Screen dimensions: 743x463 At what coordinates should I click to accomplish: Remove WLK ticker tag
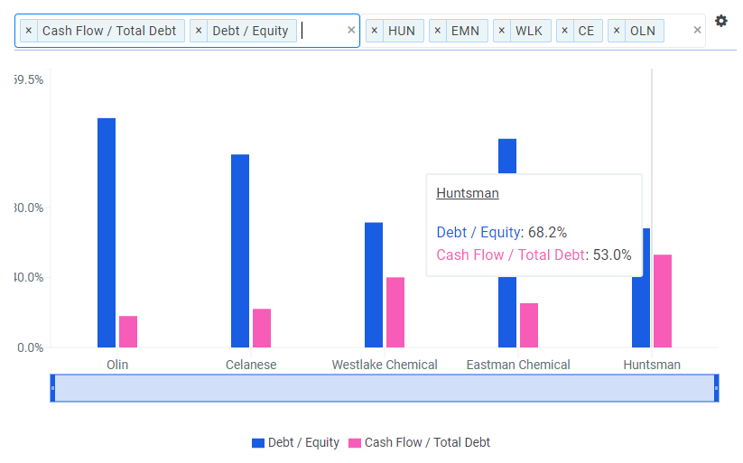tap(502, 31)
